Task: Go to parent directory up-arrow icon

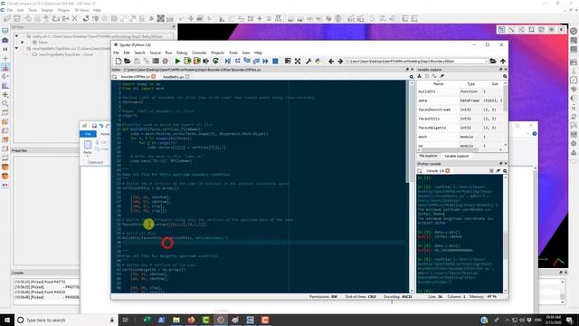Action: click(503, 61)
